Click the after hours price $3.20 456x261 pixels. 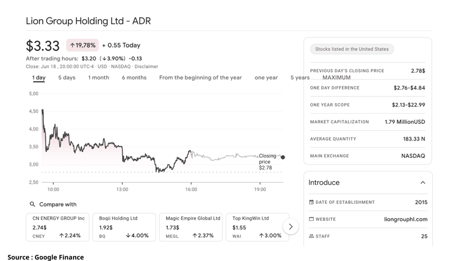click(89, 58)
